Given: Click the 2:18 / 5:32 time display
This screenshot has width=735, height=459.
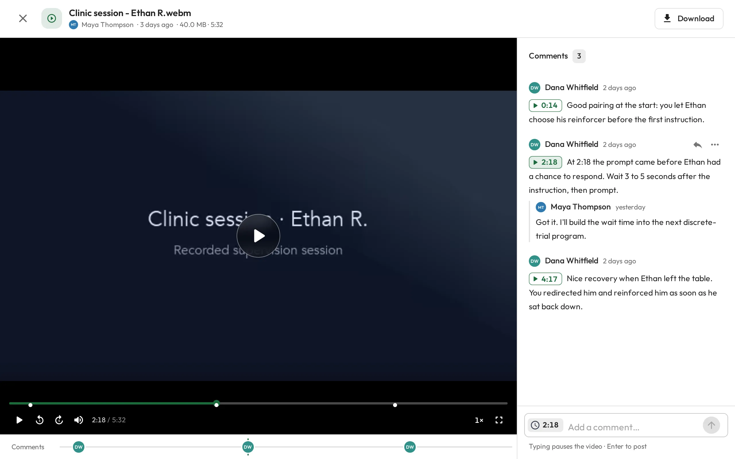Looking at the screenshot, I should 109,420.
